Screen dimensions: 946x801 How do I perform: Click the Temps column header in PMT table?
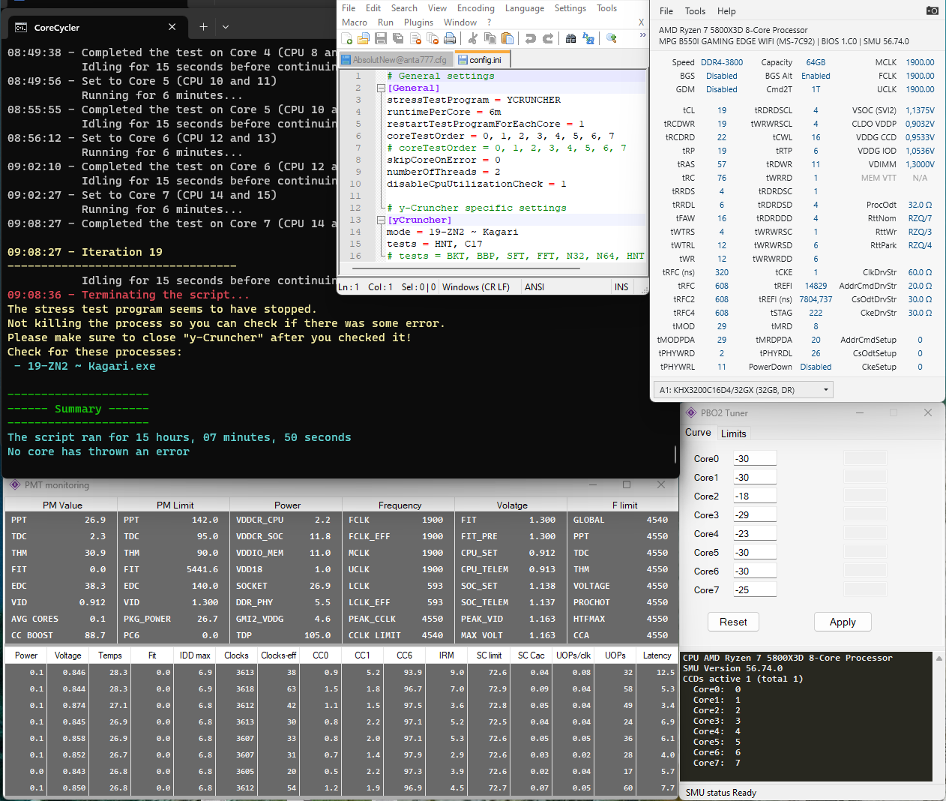[x=110, y=655]
